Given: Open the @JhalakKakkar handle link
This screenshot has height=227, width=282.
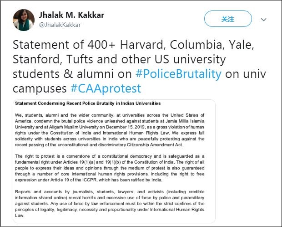Looking at the screenshot, I should [x=60, y=25].
